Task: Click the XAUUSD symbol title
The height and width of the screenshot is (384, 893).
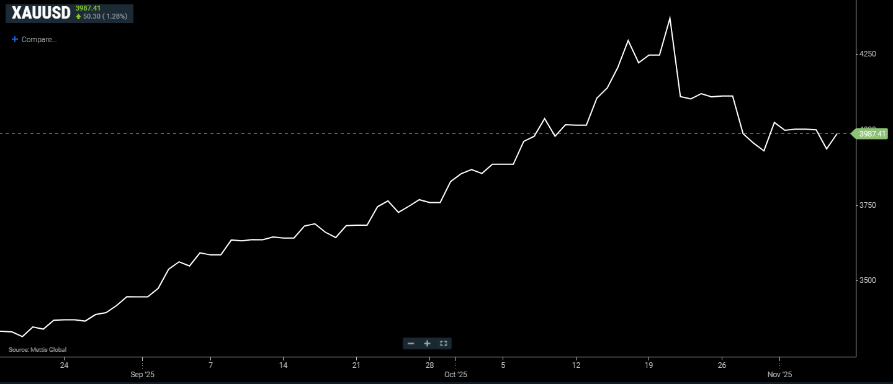Action: click(x=41, y=12)
